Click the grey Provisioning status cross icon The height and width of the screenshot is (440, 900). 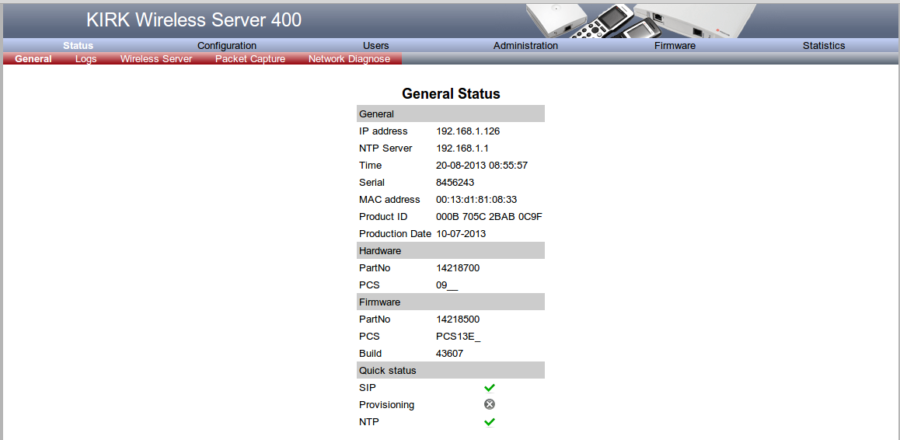pos(490,404)
